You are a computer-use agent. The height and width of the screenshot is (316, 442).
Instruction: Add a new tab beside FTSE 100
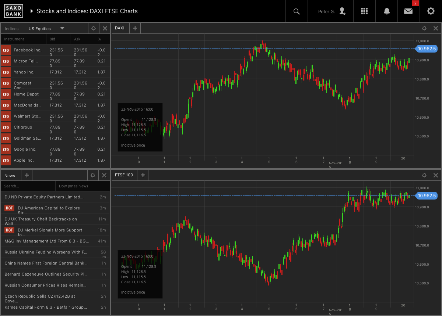143,175
